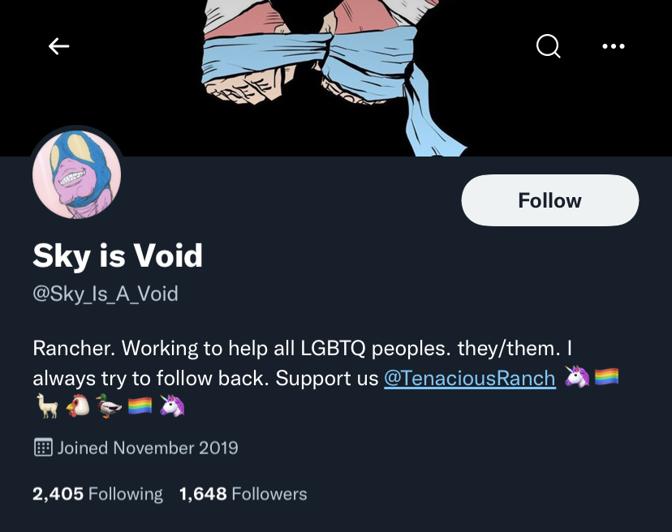This screenshot has height=532, width=672.
Task: Click the Follow button
Action: click(550, 200)
